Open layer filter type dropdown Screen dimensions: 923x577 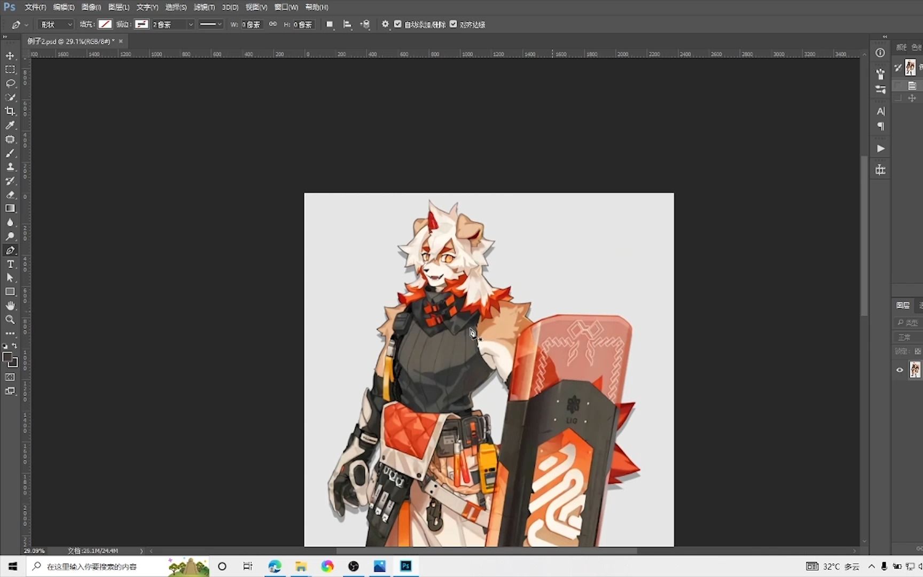coord(908,323)
